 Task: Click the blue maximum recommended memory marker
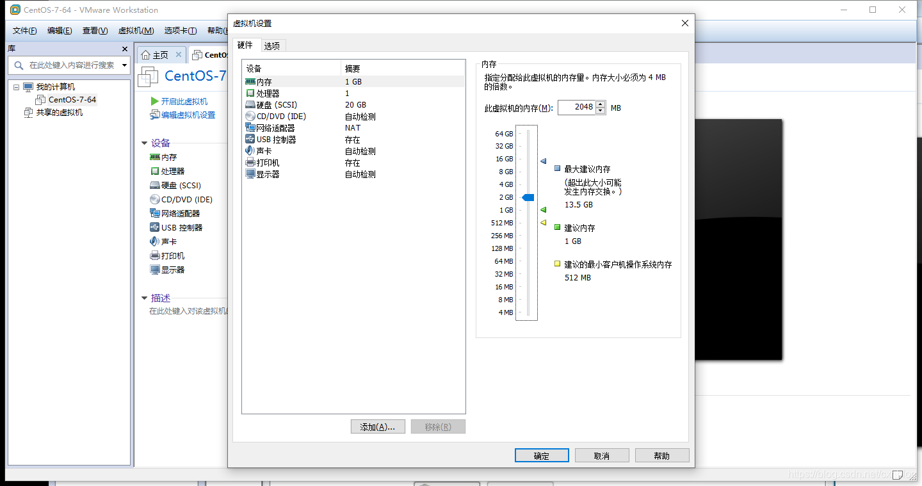543,161
